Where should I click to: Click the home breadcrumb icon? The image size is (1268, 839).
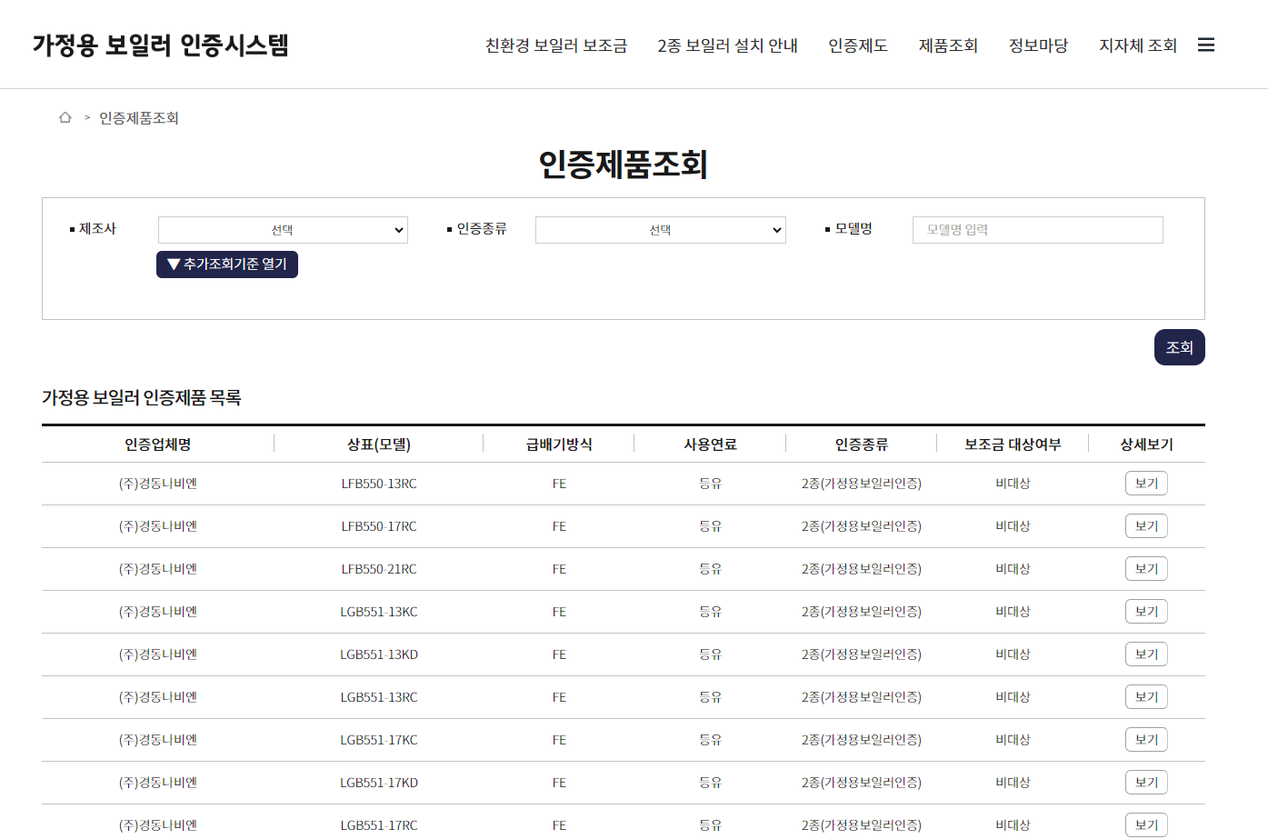(x=64, y=117)
